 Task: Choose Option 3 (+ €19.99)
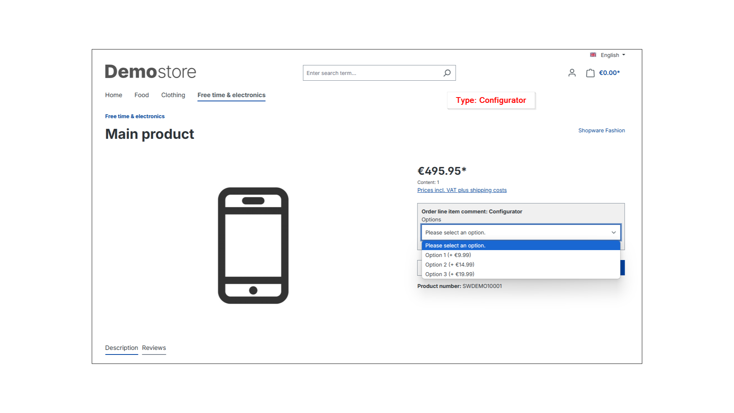(450, 274)
